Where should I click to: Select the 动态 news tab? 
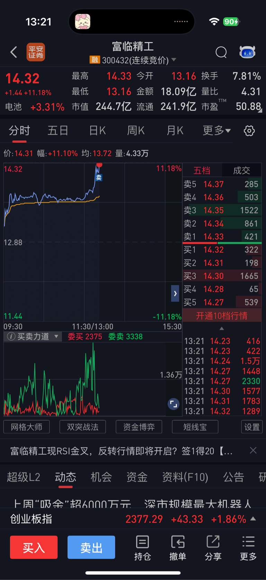tap(65, 477)
